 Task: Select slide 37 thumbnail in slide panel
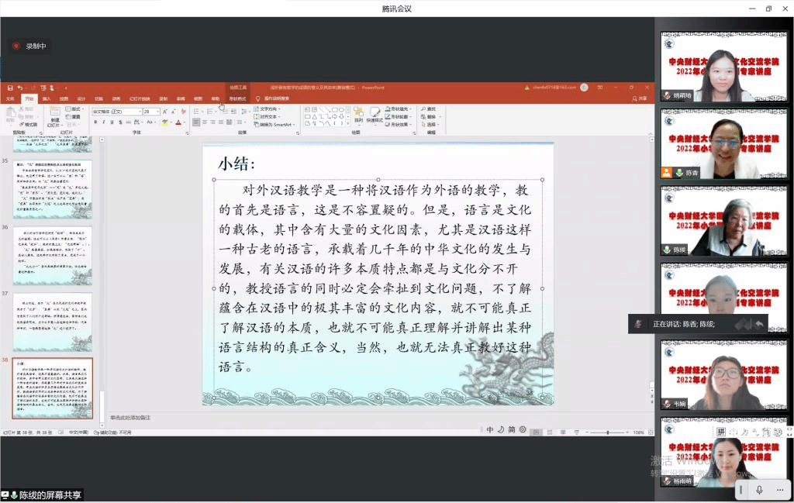(x=63, y=322)
